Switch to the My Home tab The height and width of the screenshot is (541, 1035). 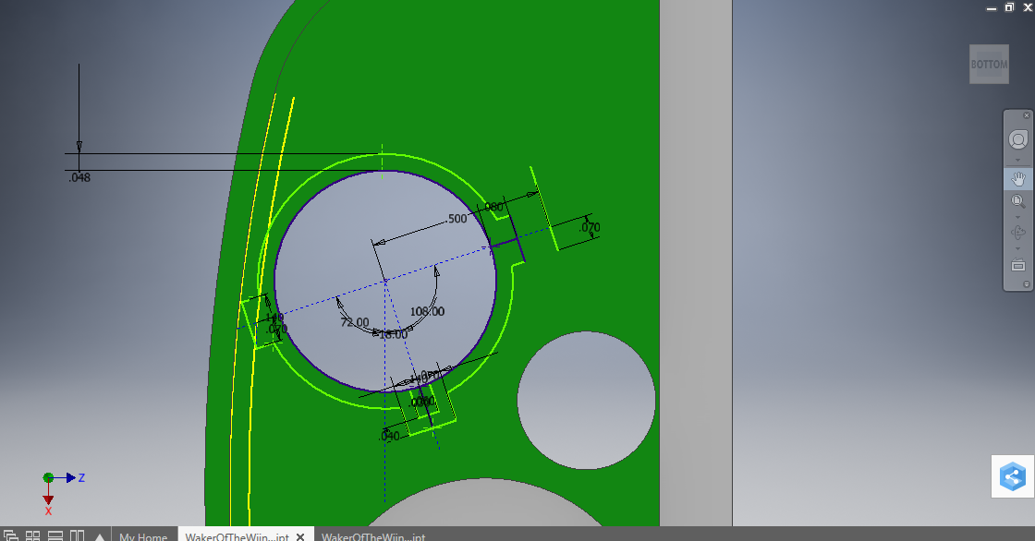(143, 535)
